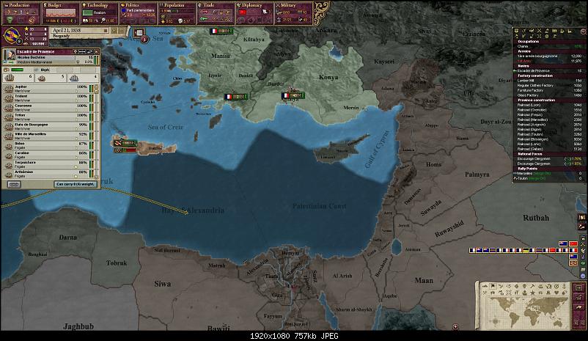Select Glass Factory outliner entry
Viewport: 588px width, 341px height.
point(549,95)
